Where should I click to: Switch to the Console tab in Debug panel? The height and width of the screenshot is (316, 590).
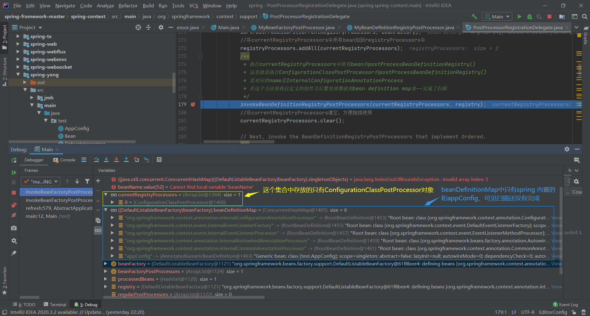(64, 160)
